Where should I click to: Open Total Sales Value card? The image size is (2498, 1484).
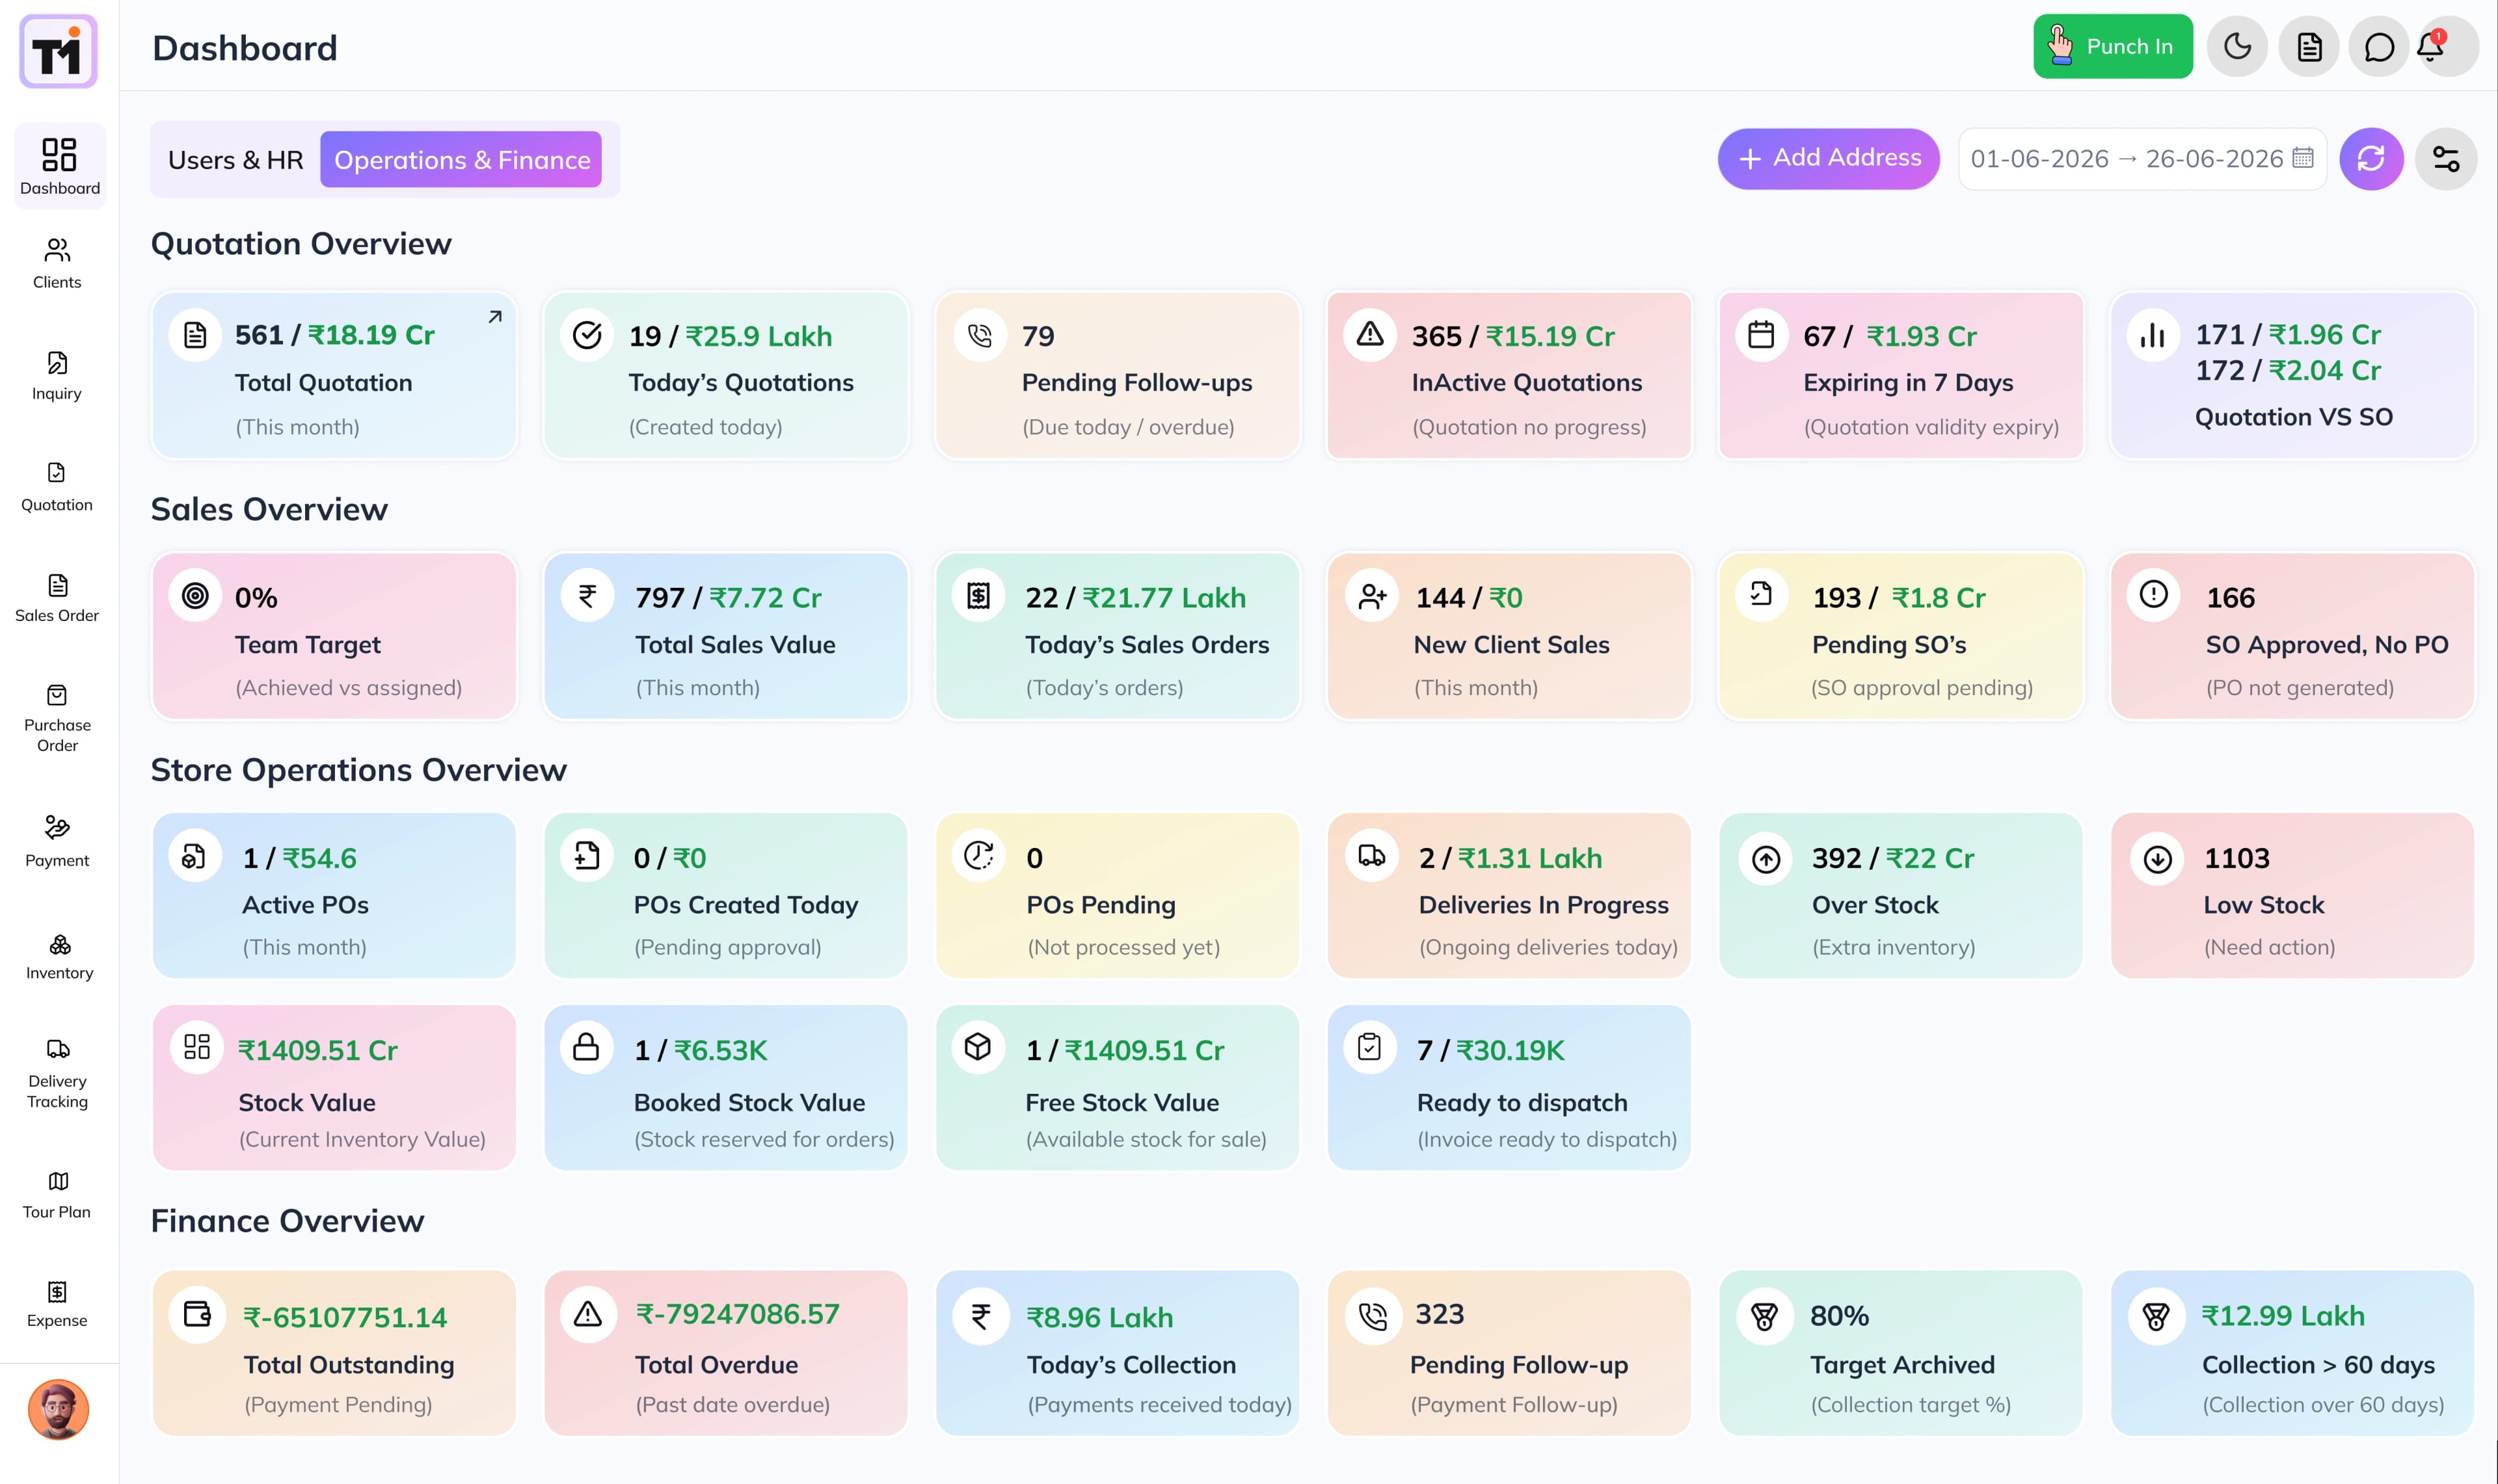pyautogui.click(x=726, y=636)
